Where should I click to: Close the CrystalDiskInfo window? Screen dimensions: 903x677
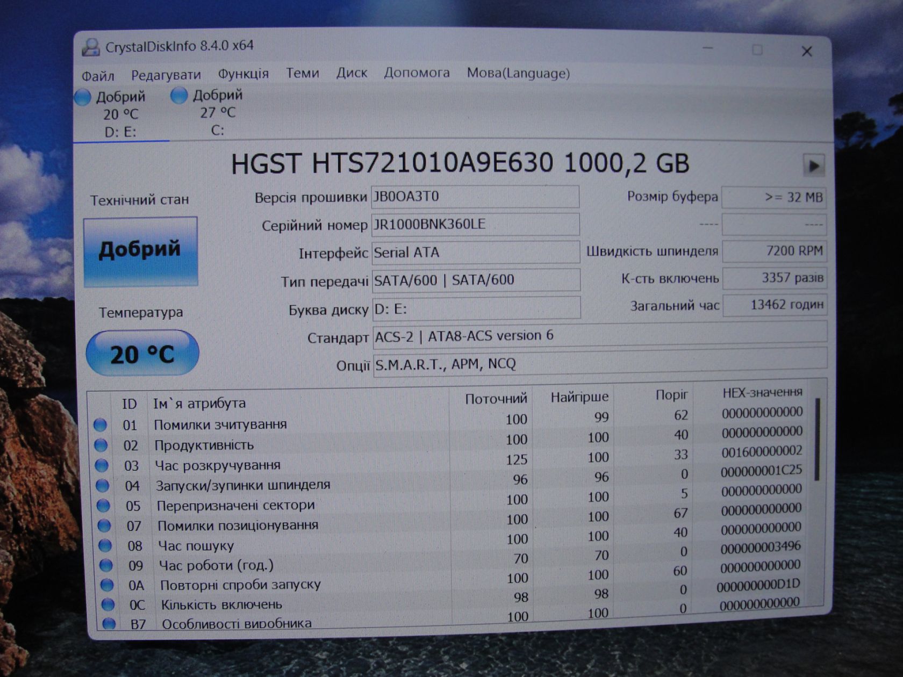click(x=806, y=52)
